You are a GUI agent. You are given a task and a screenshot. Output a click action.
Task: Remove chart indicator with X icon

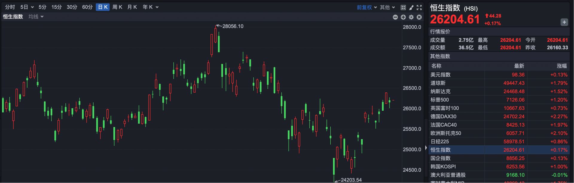(419, 17)
